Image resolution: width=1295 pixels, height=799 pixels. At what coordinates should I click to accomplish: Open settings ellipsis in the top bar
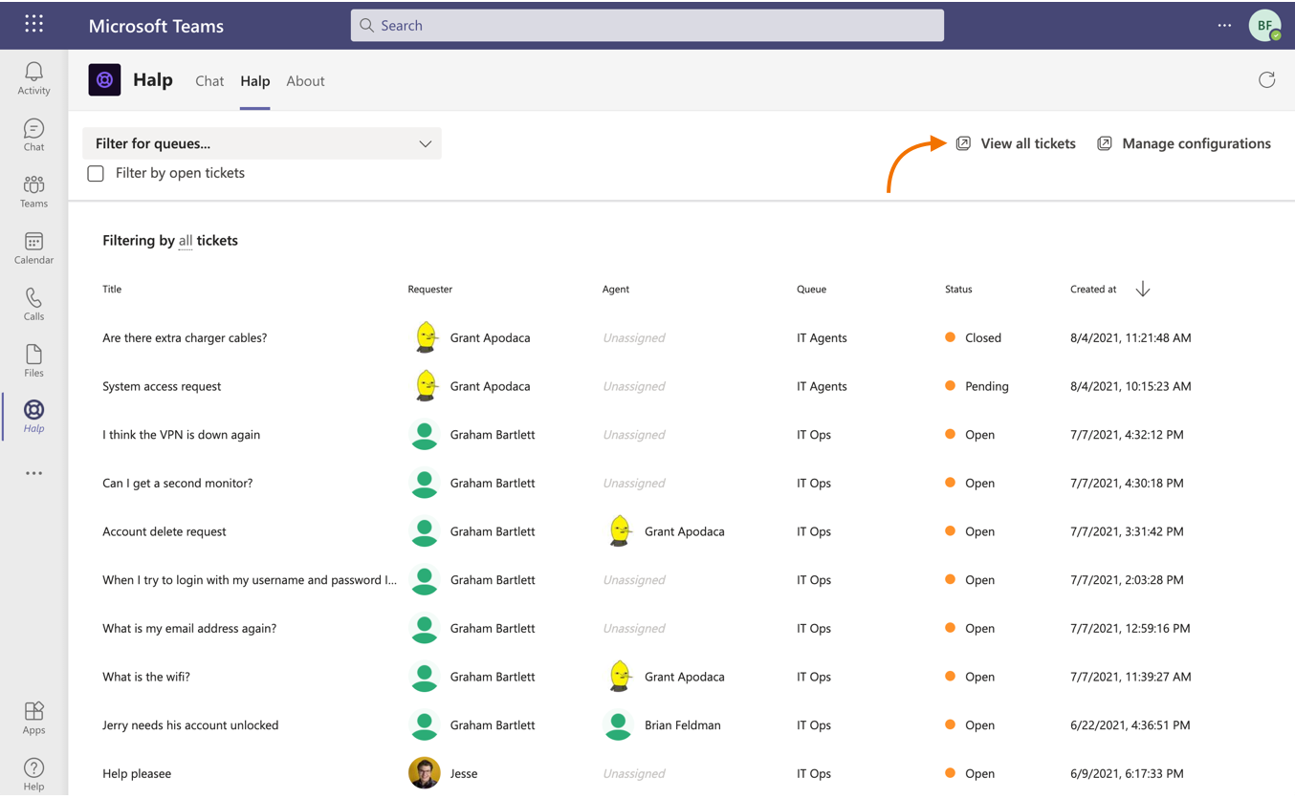tap(1224, 26)
